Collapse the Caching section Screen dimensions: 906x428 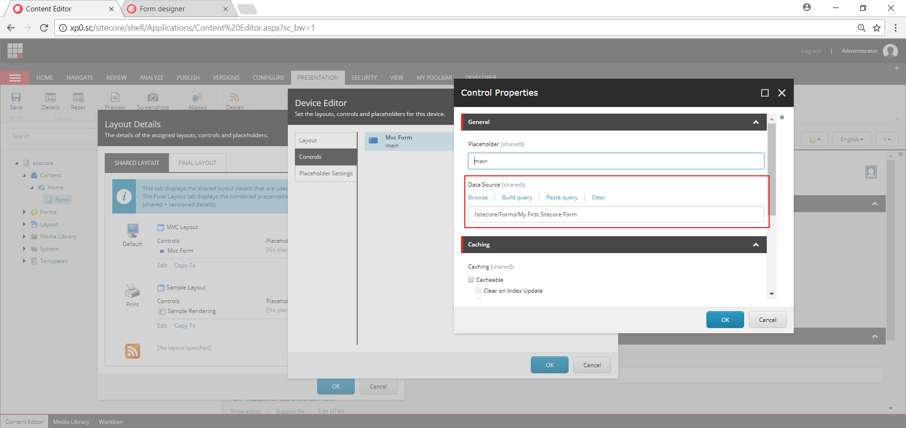pyautogui.click(x=756, y=245)
